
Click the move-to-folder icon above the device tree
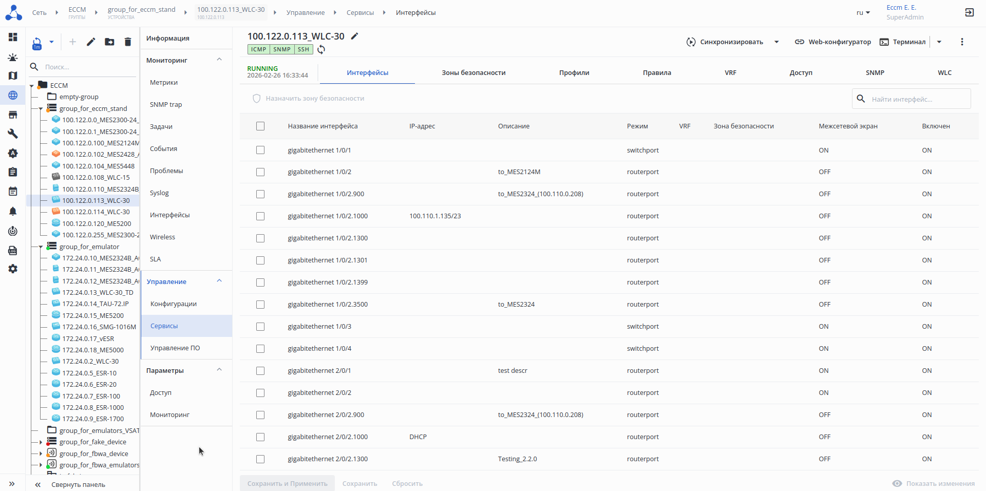[x=109, y=42]
